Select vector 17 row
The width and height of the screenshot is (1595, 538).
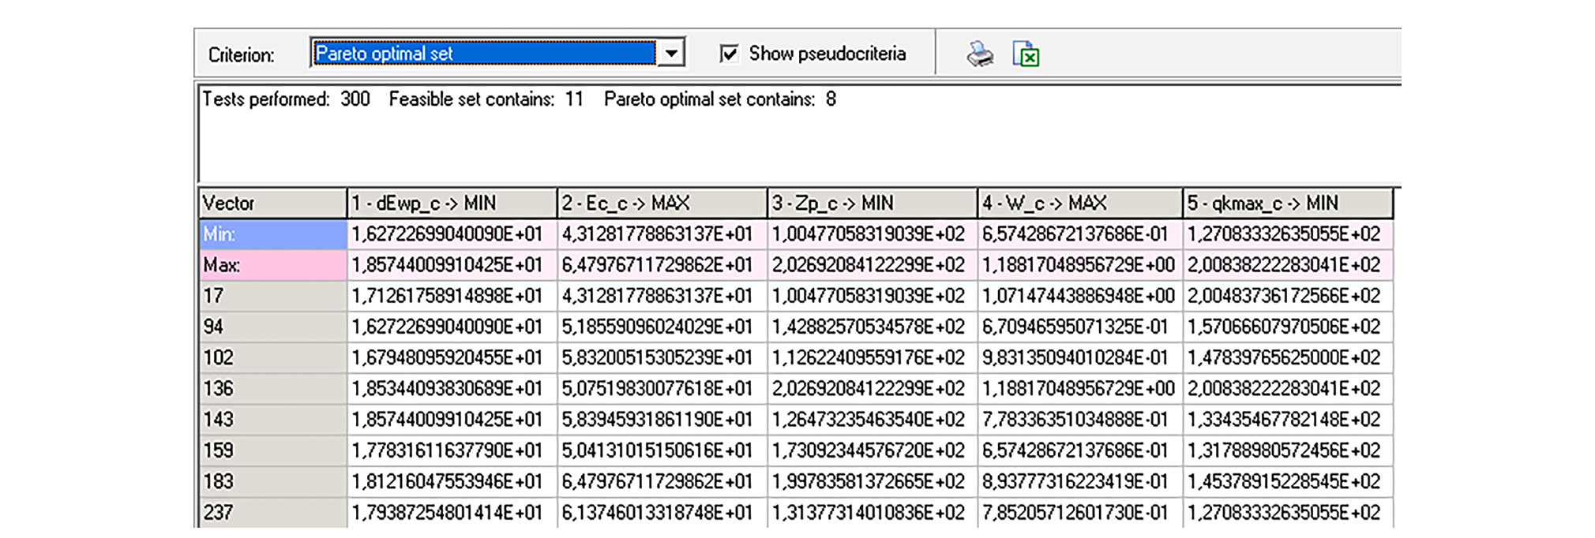[x=272, y=296]
